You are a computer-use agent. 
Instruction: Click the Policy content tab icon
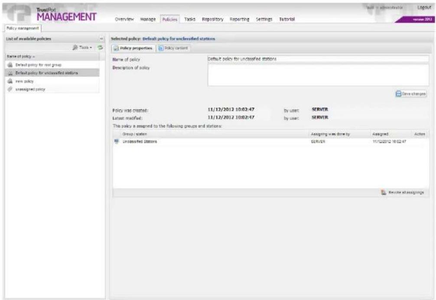(161, 48)
